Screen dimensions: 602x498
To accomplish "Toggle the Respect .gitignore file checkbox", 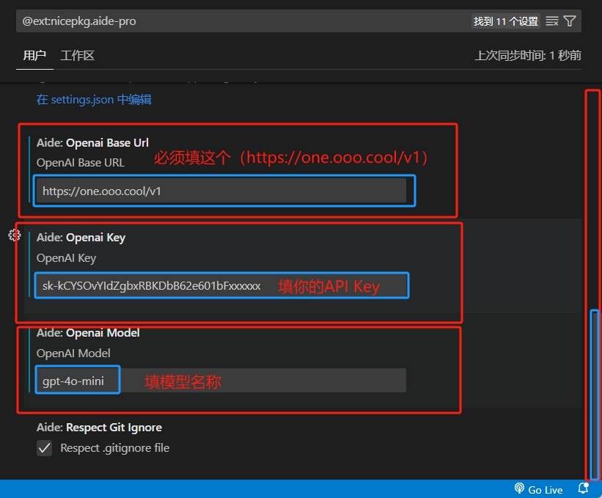I will tap(45, 448).
